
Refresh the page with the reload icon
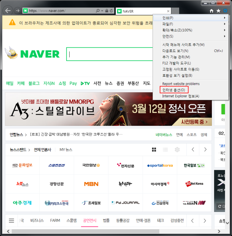coord(111,11)
